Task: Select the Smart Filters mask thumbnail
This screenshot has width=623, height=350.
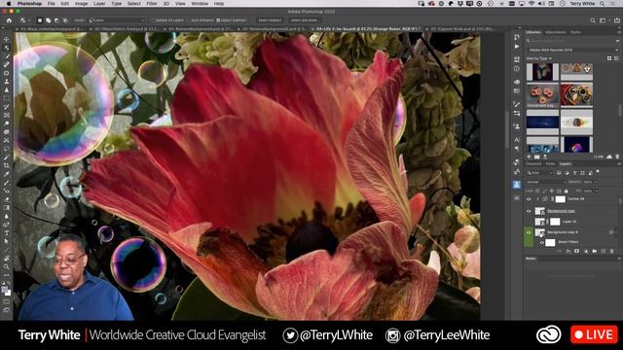Action: click(x=550, y=242)
